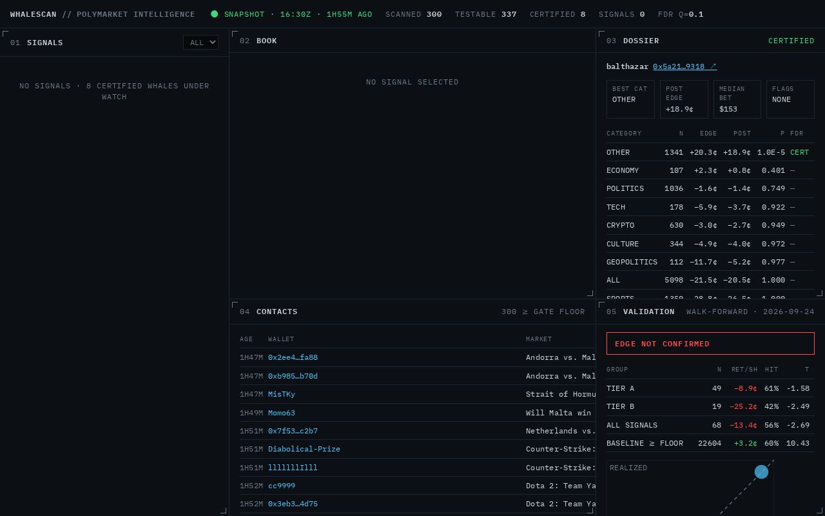Viewport: 825px width, 516px height.
Task: Select the CRYPTO category row
Action: pos(710,225)
